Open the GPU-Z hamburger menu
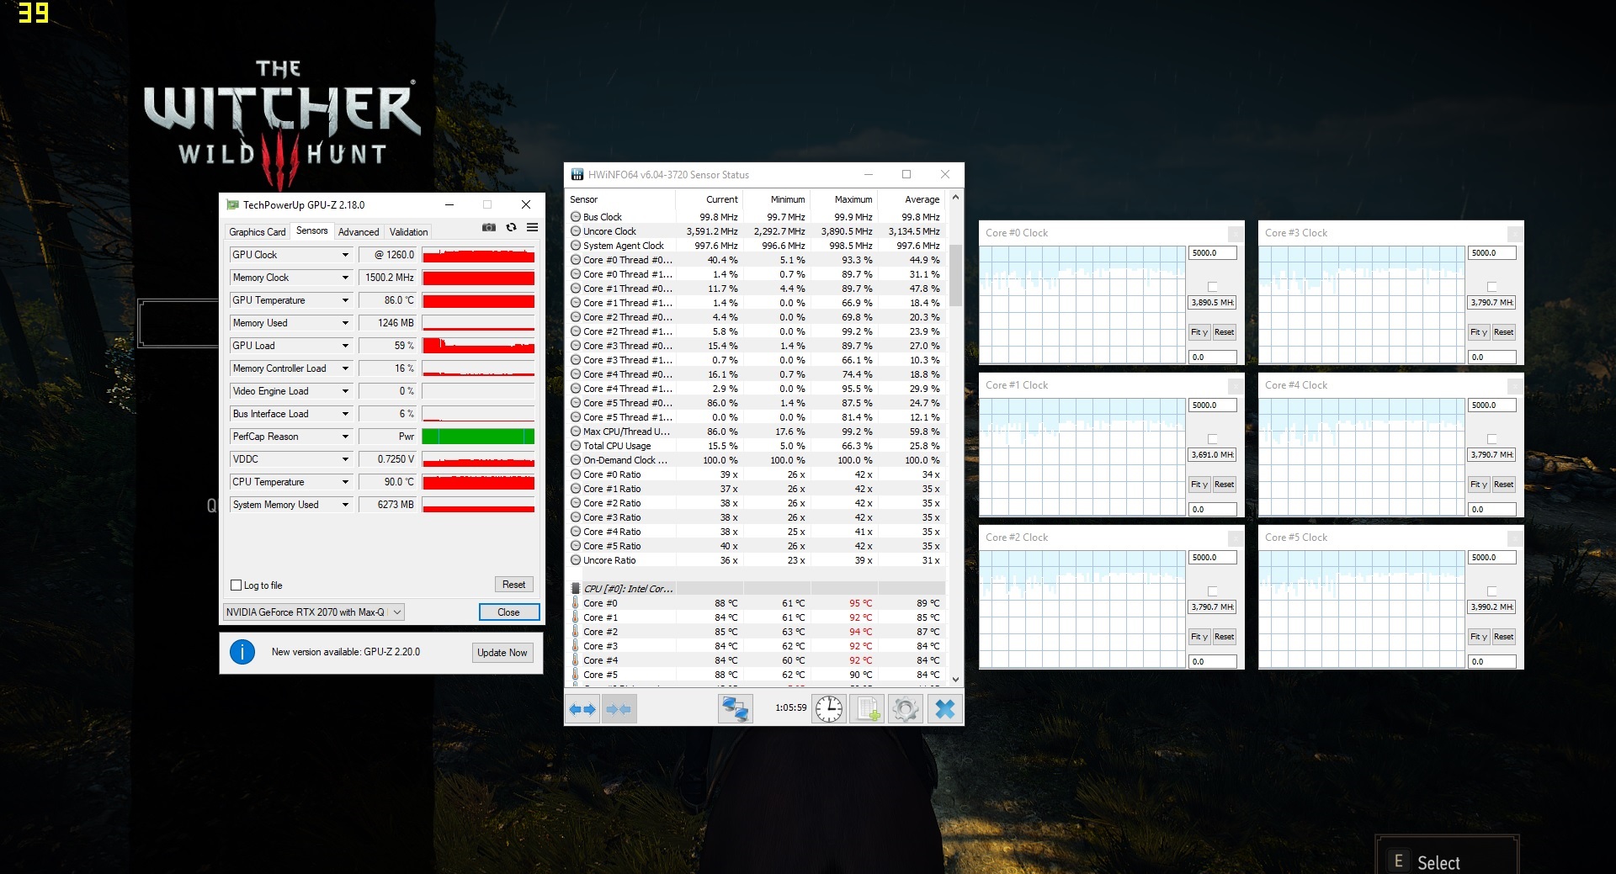The height and width of the screenshot is (874, 1616). click(533, 228)
